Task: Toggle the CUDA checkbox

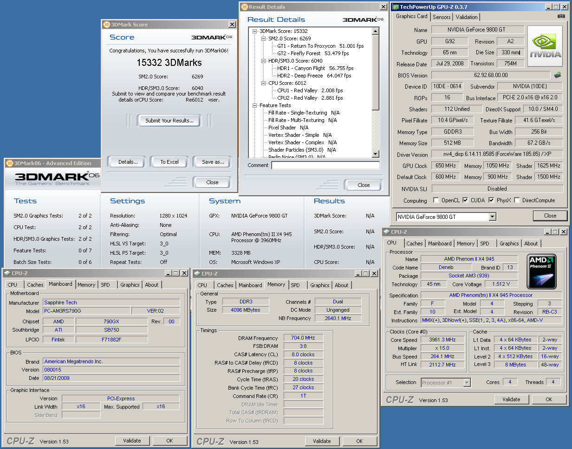Action: 465,200
